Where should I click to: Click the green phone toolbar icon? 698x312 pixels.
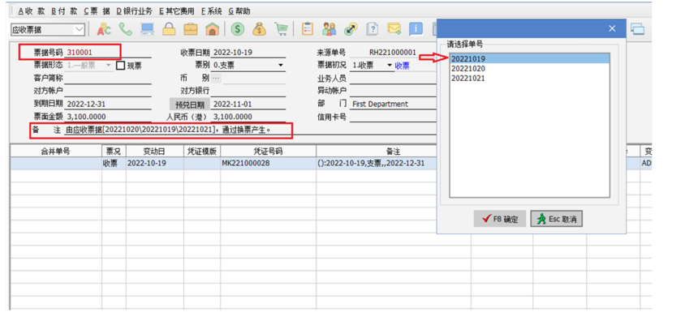click(x=126, y=29)
